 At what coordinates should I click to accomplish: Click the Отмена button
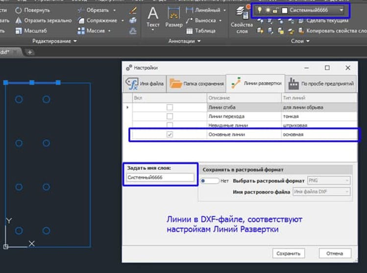335,253
